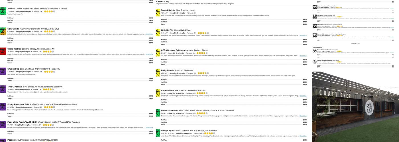Click the star rating for Snugglebug
The height and width of the screenshot is (142, 399).
50,72
